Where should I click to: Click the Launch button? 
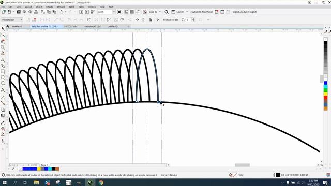(177, 12)
